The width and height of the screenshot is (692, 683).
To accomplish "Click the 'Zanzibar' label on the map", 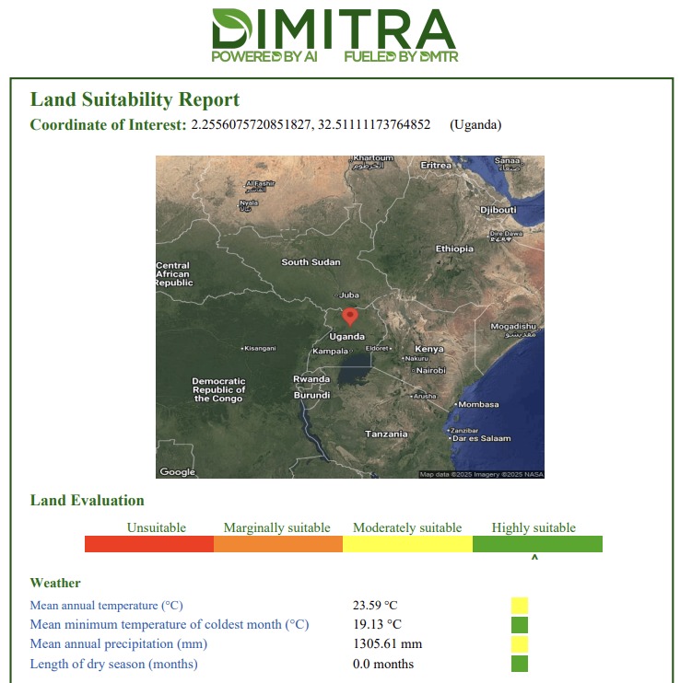I will (463, 431).
